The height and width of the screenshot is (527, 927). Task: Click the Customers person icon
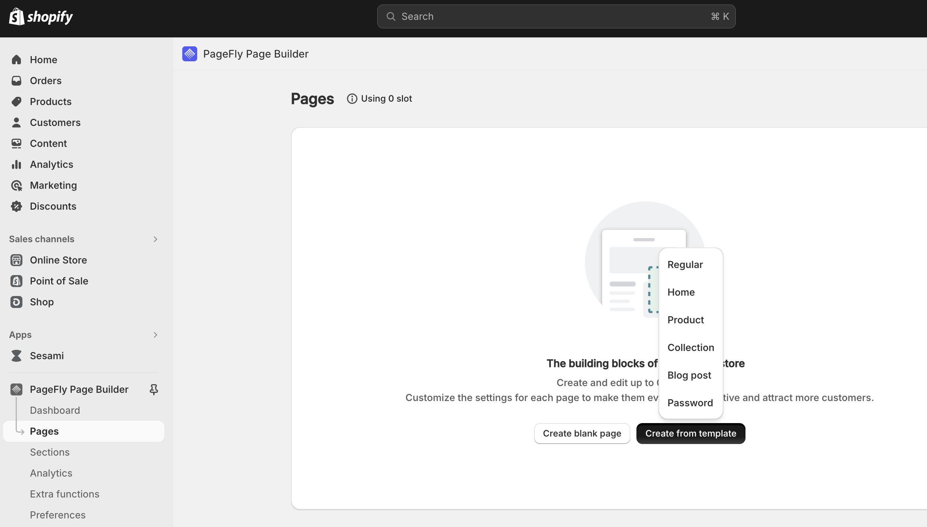pos(16,123)
